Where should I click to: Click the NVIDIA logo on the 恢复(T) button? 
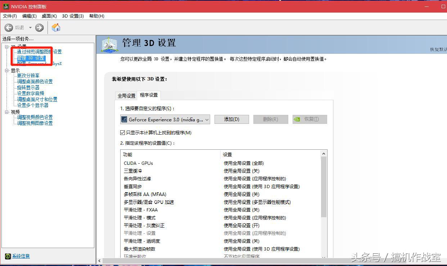tap(297, 119)
